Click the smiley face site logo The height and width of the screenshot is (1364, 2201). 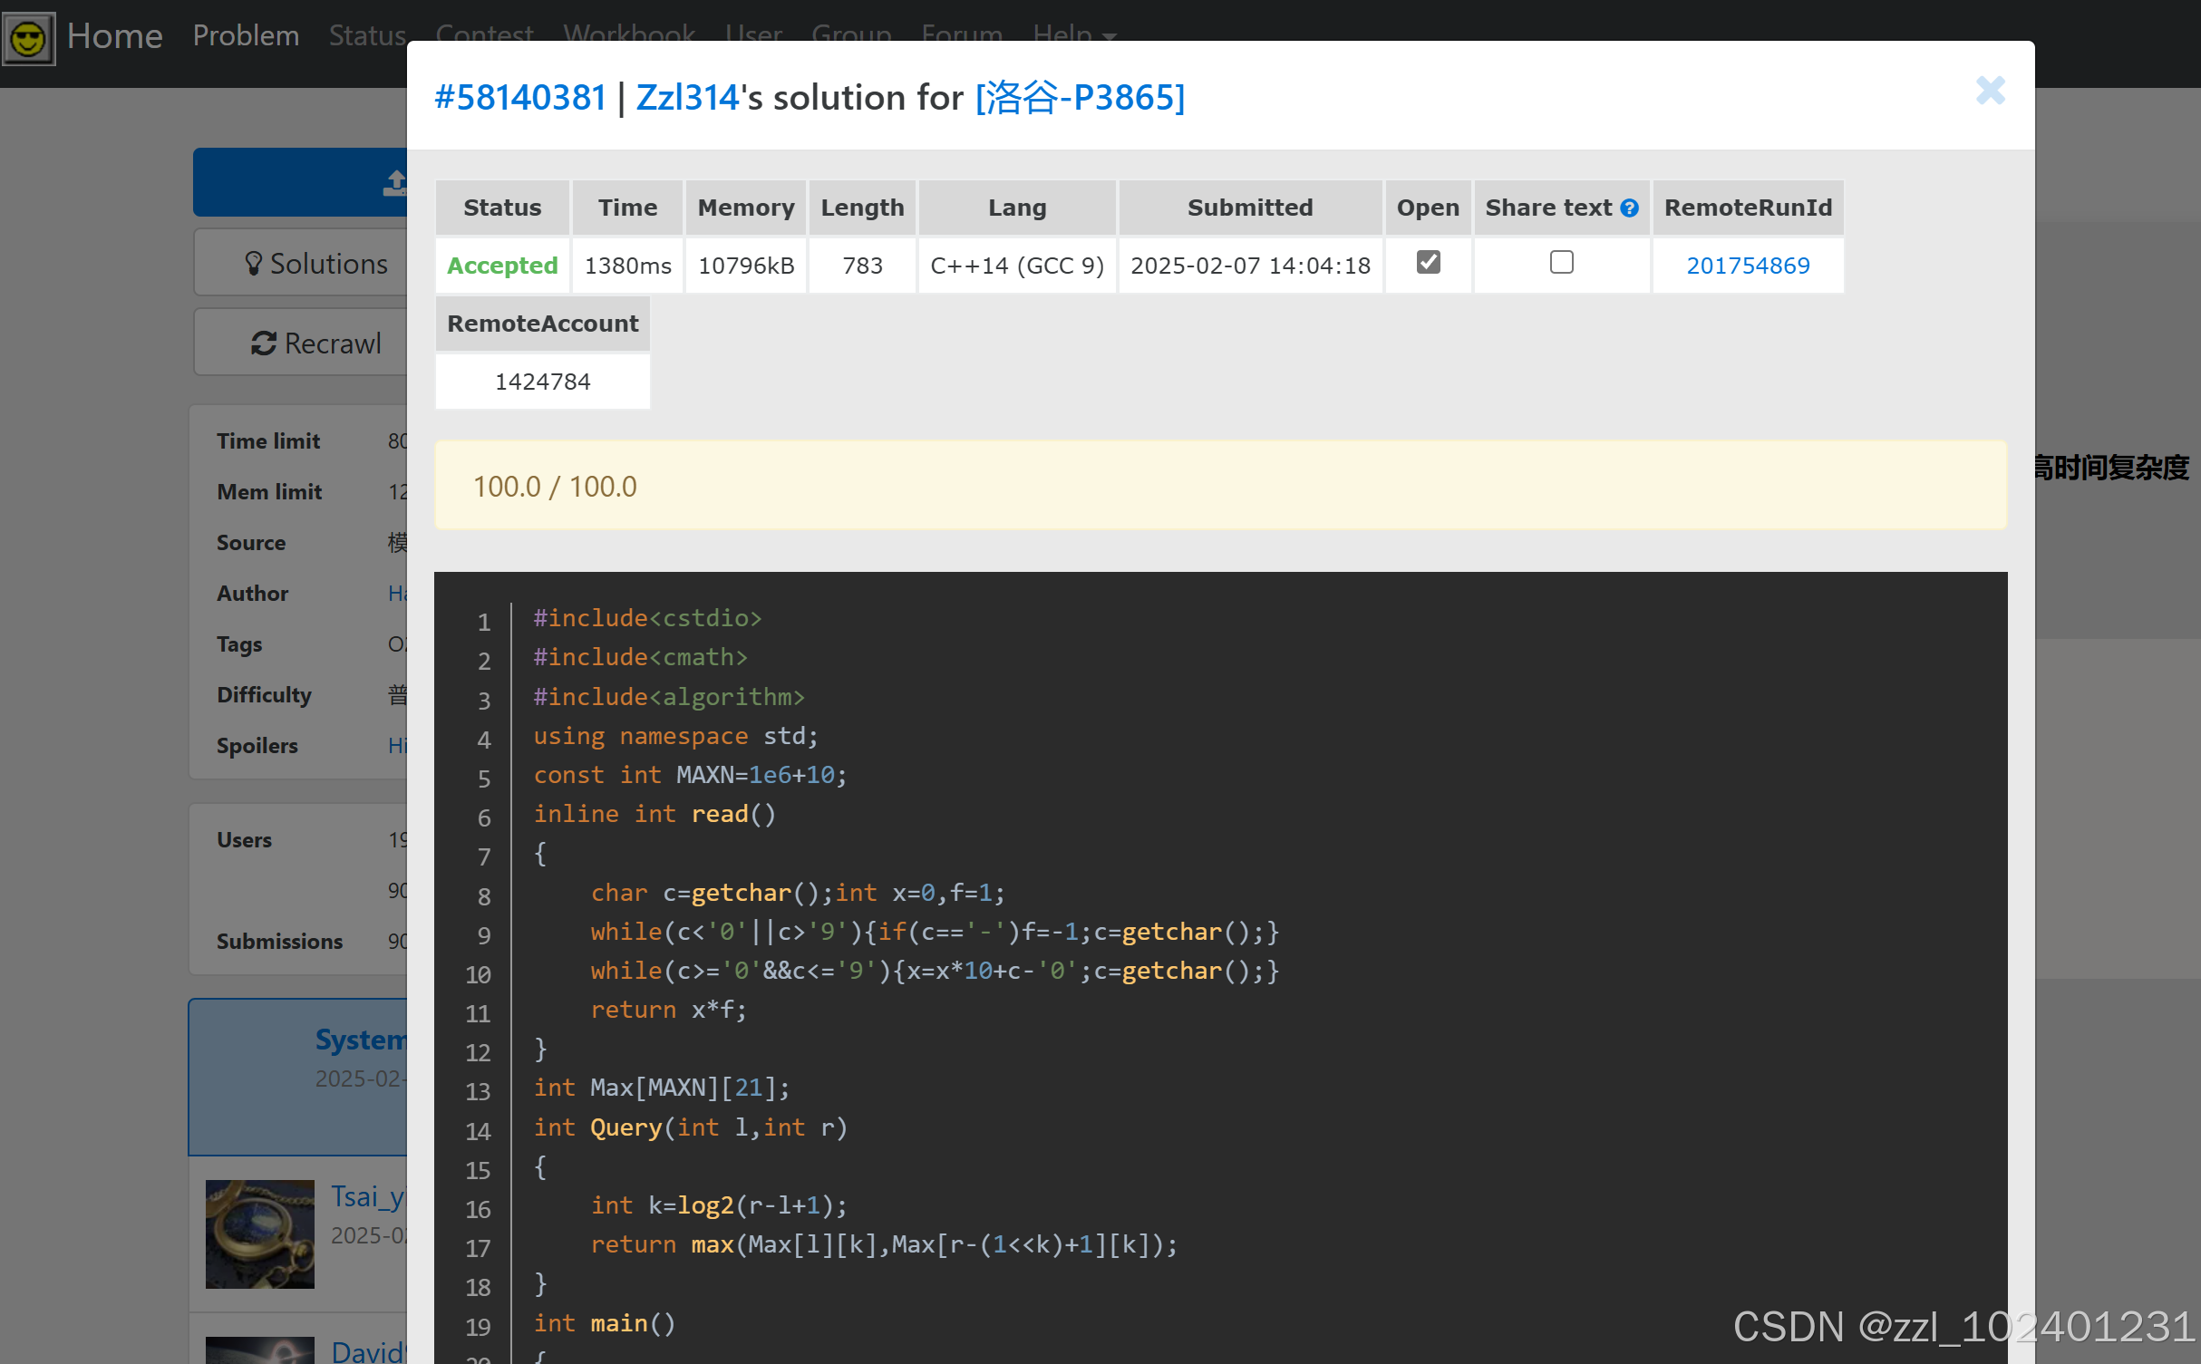[28, 38]
